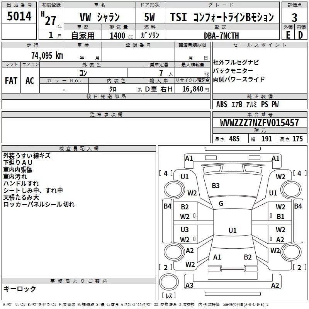Click inspector note 下廻りAU
This screenshot has width=309, height=309.
pyautogui.click(x=17, y=163)
